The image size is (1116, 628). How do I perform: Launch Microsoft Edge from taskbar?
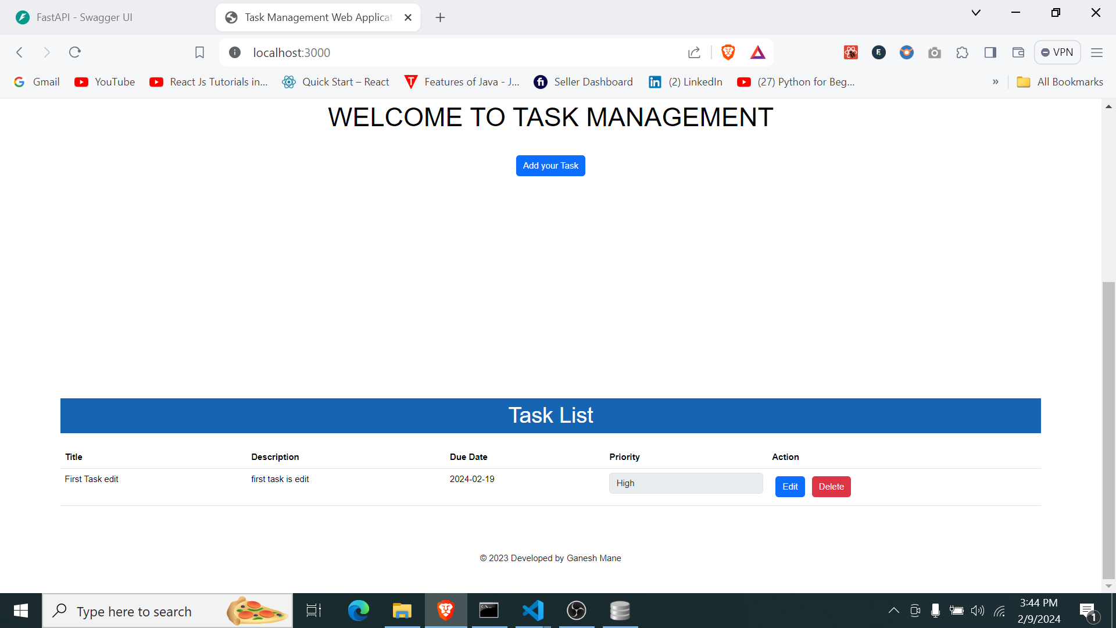click(358, 611)
